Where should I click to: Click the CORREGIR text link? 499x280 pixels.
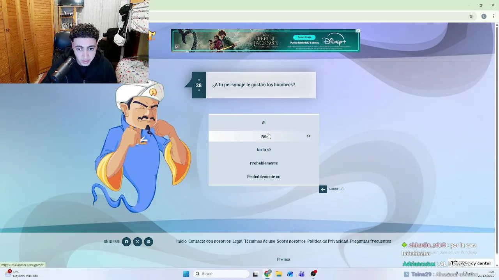click(x=336, y=189)
